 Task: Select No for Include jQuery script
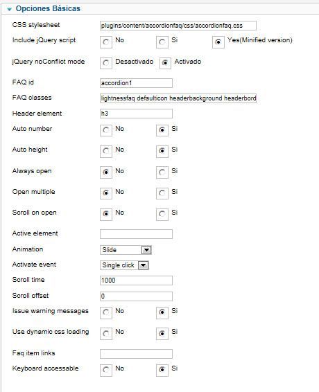click(106, 42)
